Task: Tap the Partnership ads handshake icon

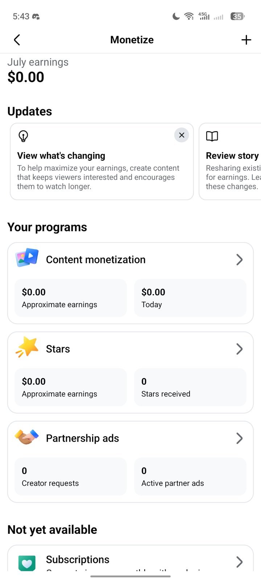Action: (x=27, y=437)
